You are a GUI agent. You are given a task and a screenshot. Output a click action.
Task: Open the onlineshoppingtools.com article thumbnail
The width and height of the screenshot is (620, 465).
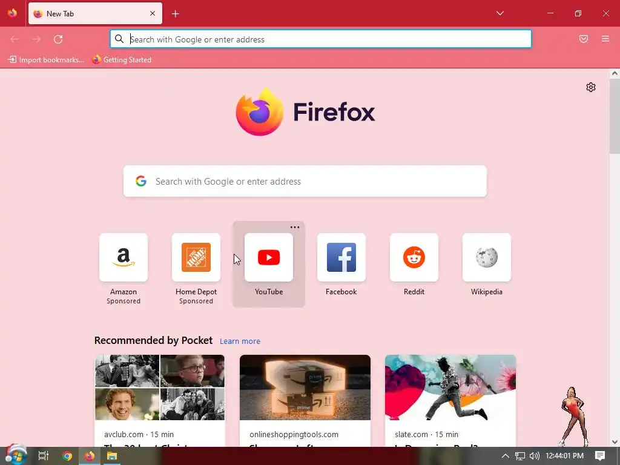tap(305, 387)
